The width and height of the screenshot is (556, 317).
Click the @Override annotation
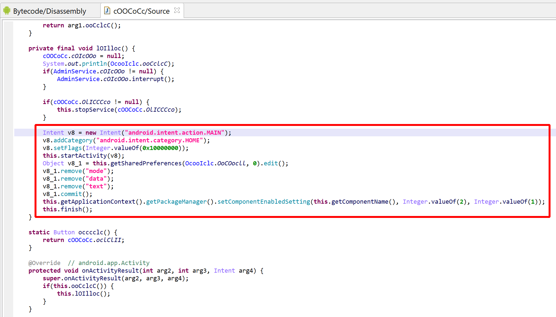pos(44,263)
